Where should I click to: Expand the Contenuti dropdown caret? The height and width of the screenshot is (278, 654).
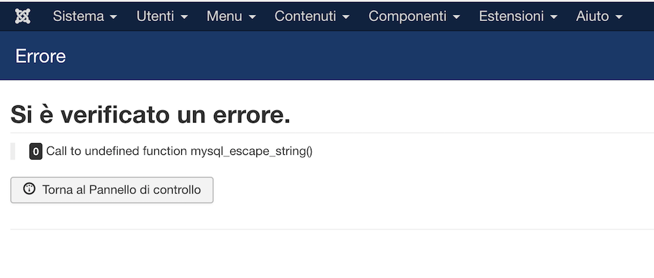point(346,17)
